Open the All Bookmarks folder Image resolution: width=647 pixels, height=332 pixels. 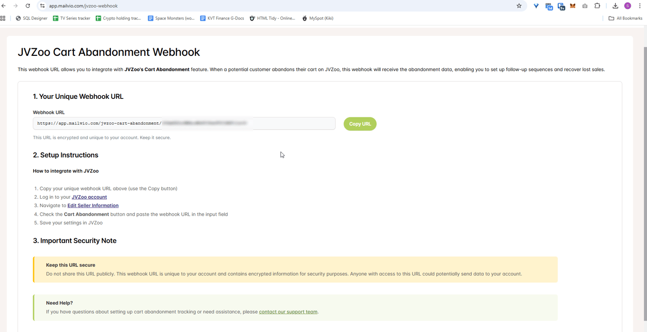625,18
